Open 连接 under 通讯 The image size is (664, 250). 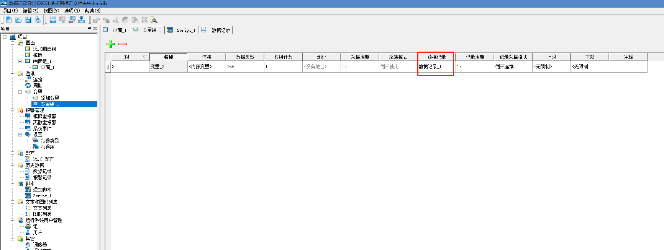pos(38,80)
